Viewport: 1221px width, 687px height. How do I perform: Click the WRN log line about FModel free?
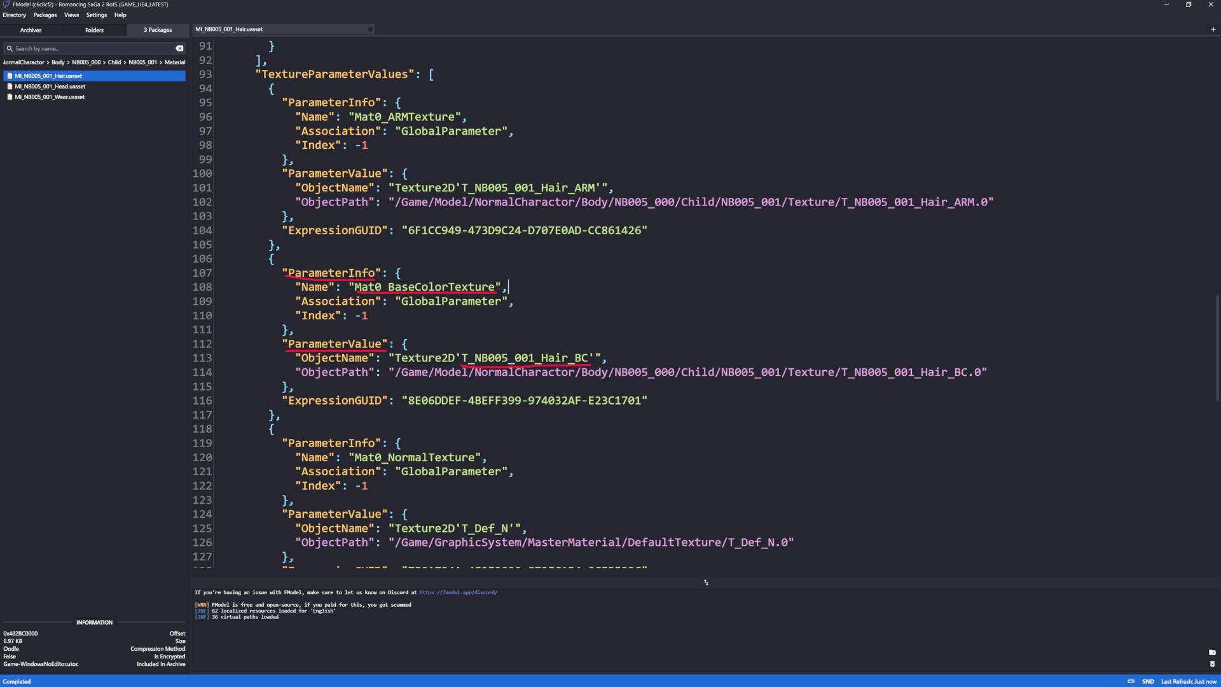pos(303,605)
